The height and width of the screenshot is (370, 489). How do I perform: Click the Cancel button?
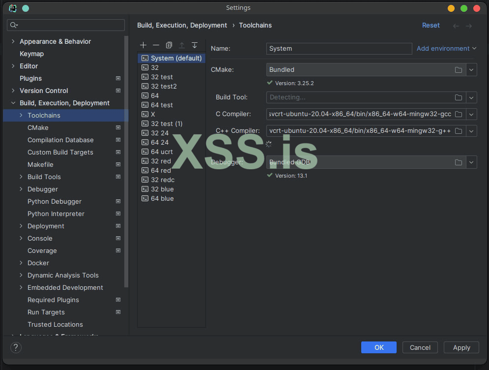click(420, 347)
